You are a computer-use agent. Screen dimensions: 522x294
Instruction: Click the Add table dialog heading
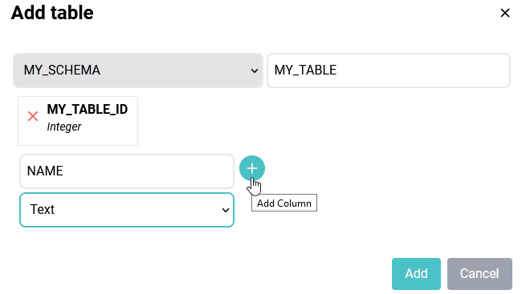[x=52, y=13]
